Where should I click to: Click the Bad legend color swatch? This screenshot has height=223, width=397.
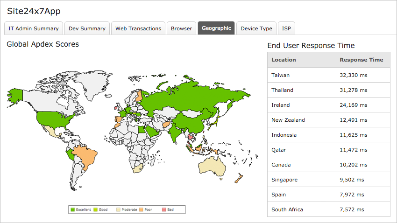pyautogui.click(x=164, y=209)
